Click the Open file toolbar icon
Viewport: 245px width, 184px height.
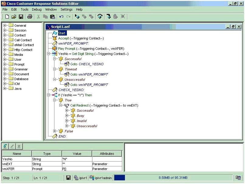tap(14, 16)
